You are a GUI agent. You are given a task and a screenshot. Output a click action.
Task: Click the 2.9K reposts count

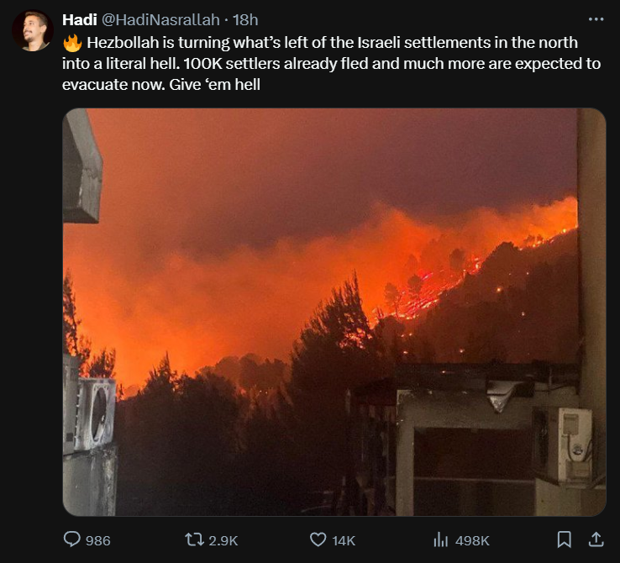(x=223, y=540)
